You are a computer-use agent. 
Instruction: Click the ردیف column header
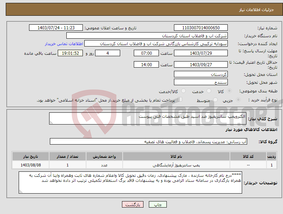click(x=272, y=156)
